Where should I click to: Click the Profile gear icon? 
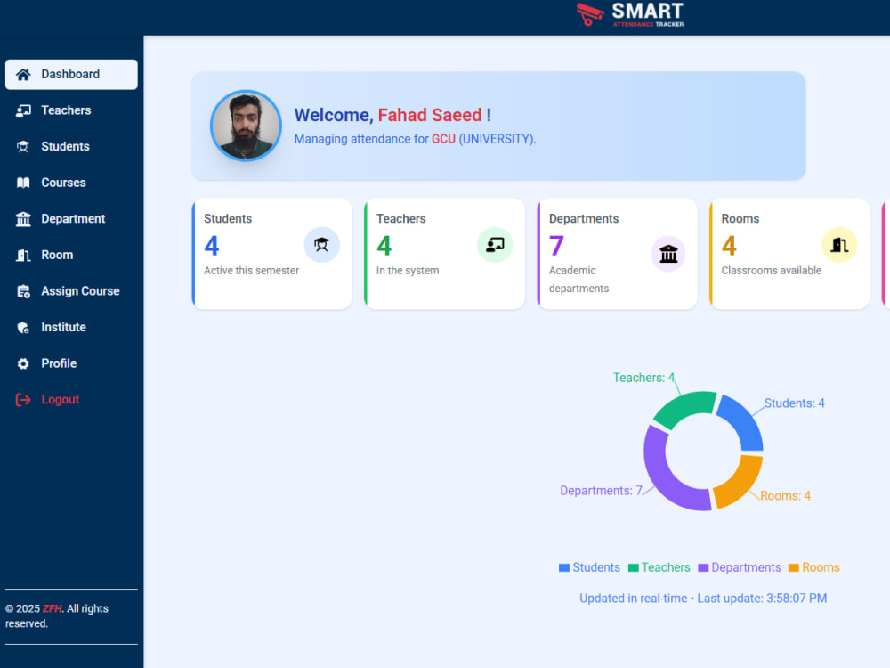[23, 363]
